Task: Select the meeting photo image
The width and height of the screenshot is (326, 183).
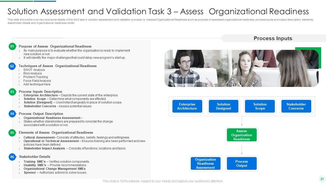Action: [x=241, y=68]
